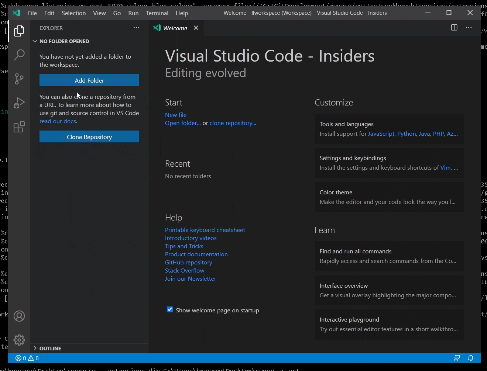Open the Extensions view icon
This screenshot has width=487, height=371.
(x=19, y=127)
